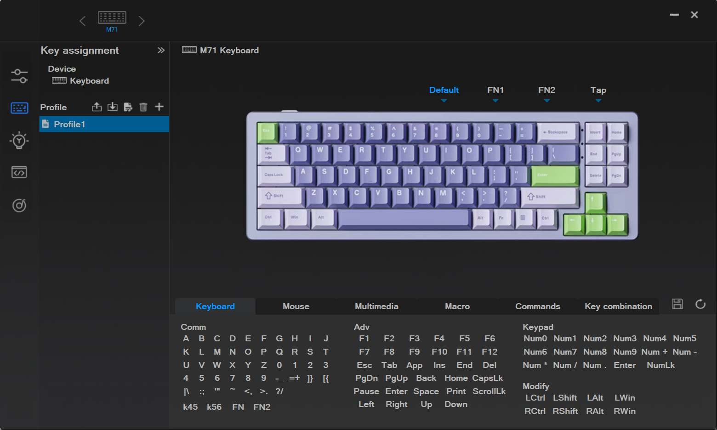Add a new profile with plus icon
Screen dimensions: 717x430
(x=159, y=107)
